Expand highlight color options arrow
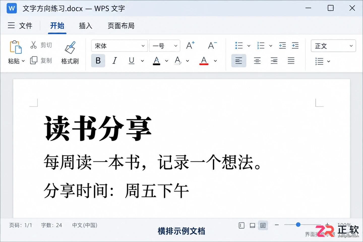Viewport: 363px width, 242px height. pyautogui.click(x=167, y=61)
